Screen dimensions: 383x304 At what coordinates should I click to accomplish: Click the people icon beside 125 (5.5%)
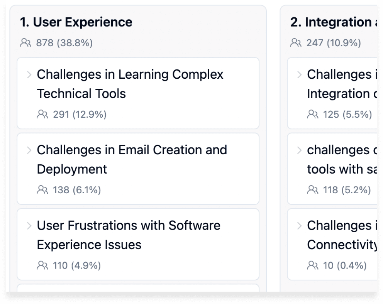tap(313, 114)
